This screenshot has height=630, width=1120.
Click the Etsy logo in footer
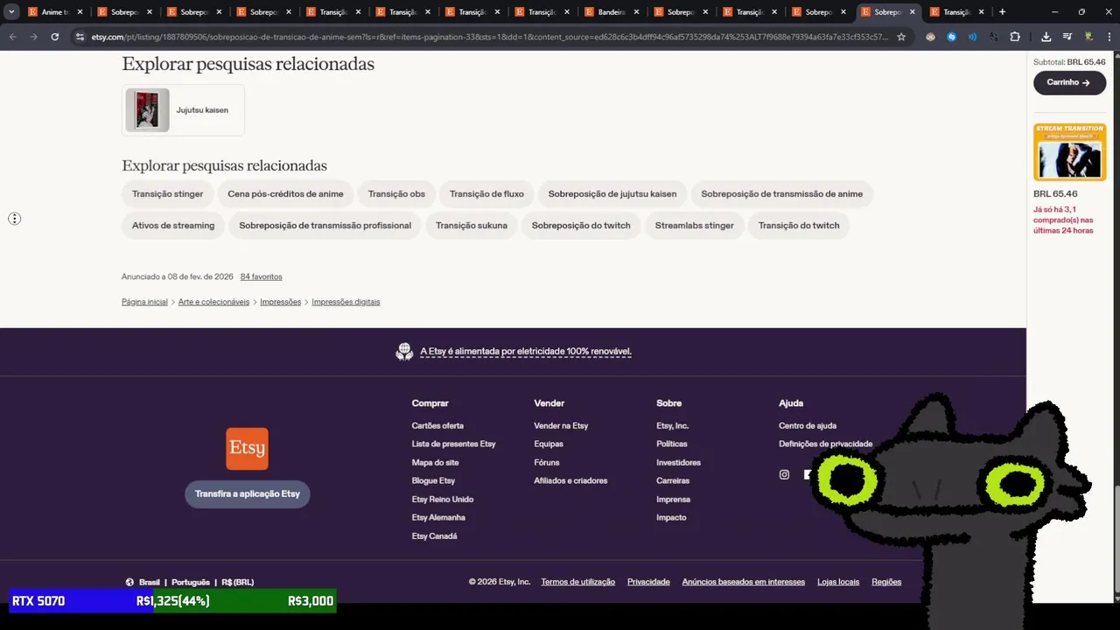[247, 448]
